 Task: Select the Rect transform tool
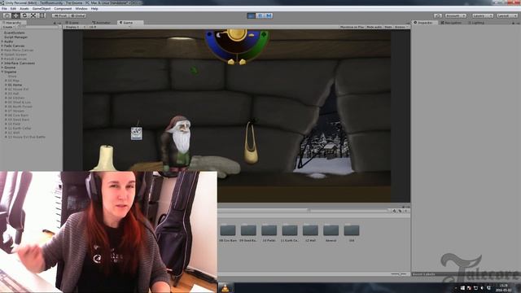point(42,15)
